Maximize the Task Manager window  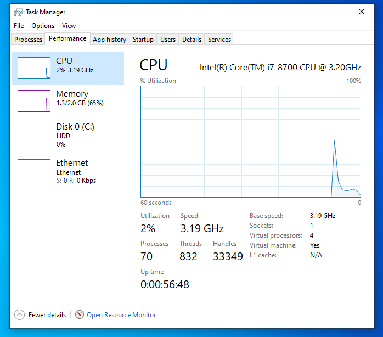tap(336, 12)
